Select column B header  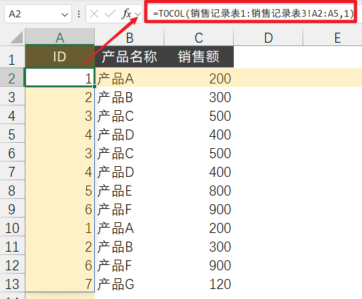[x=130, y=37]
